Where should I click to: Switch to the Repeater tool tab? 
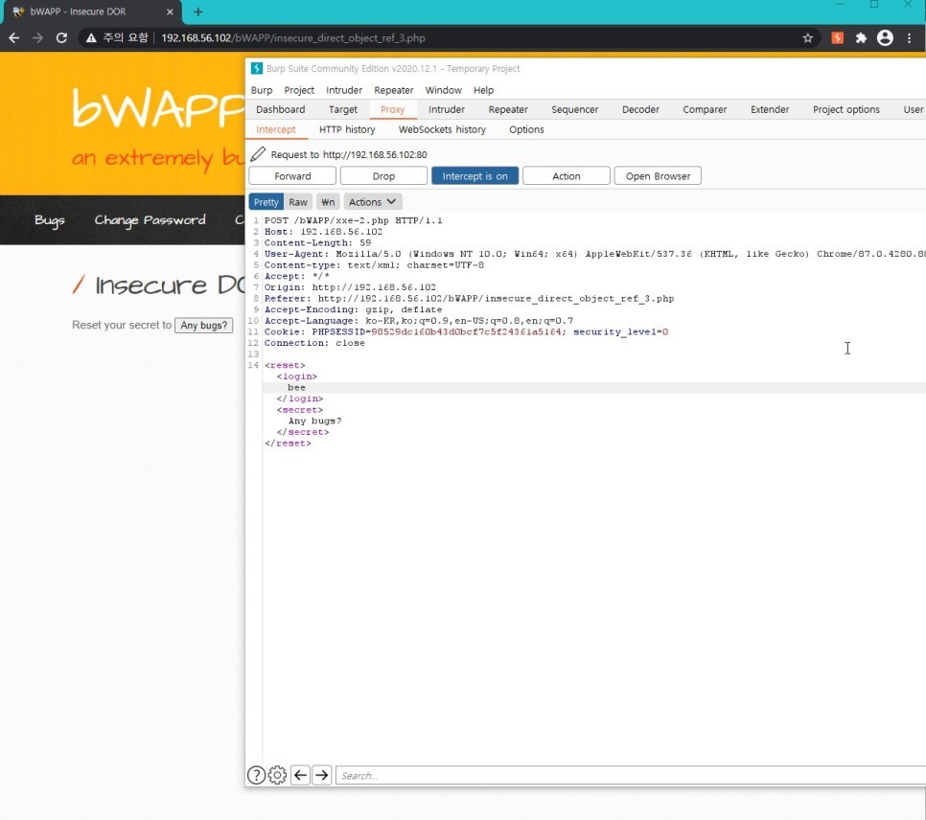[x=508, y=109]
